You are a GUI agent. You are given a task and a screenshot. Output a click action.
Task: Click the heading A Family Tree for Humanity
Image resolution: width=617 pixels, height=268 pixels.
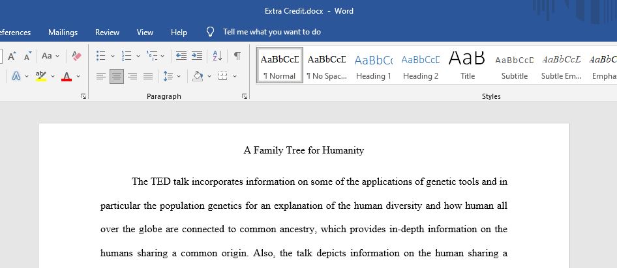coord(304,150)
